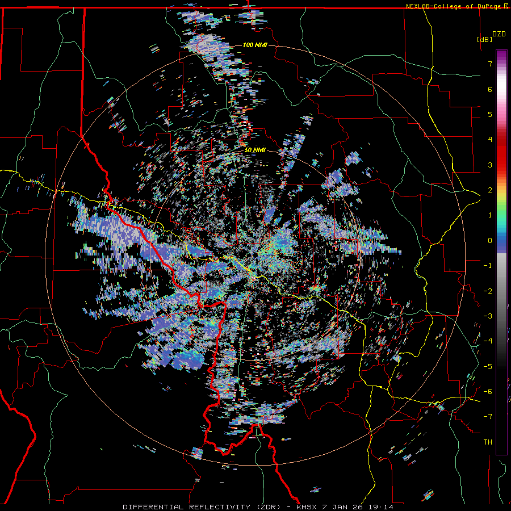Screen dimensions: 511x511
Task: Click the -1 value on the color scale
Action: (x=488, y=266)
